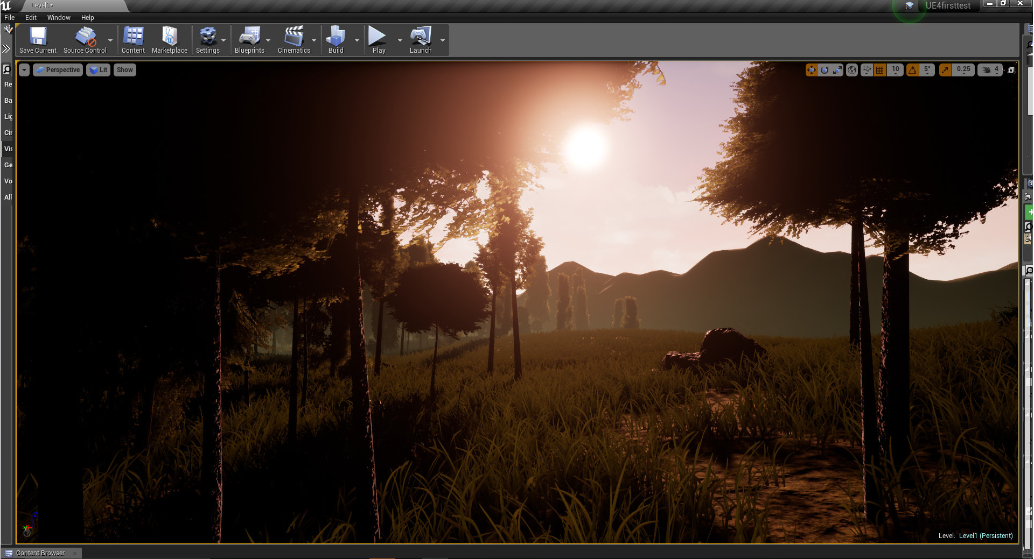Viewport: 1034px width, 559px height.
Task: Toggle scale snapping in the viewport
Action: [x=945, y=70]
